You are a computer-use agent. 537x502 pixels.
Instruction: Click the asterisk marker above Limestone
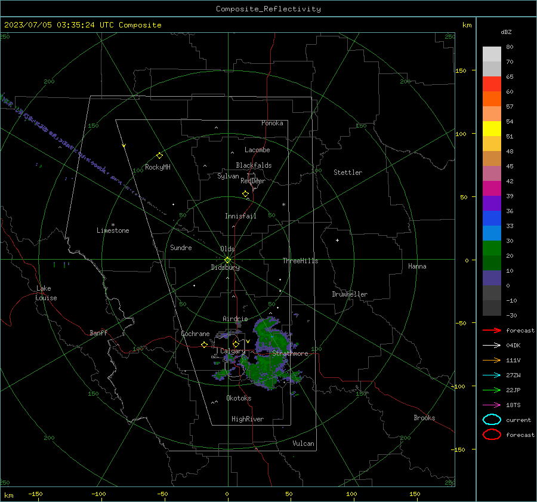click(113, 225)
